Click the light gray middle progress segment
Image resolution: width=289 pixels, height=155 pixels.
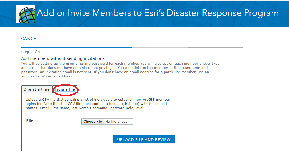[x=160, y=48]
